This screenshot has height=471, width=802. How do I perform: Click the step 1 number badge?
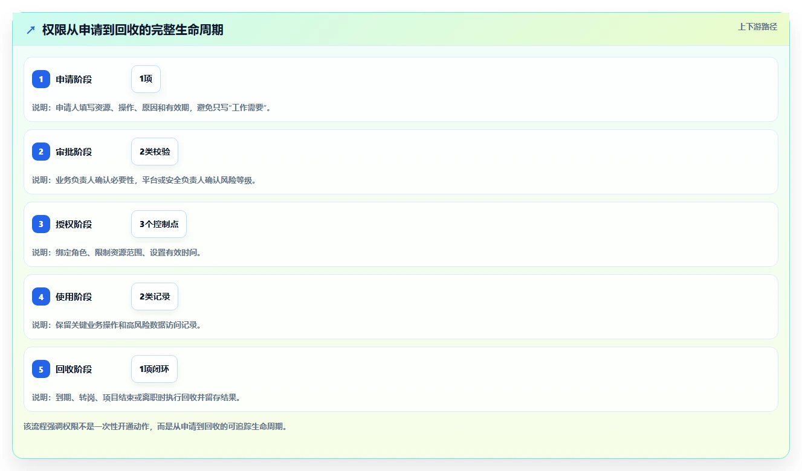pos(41,79)
